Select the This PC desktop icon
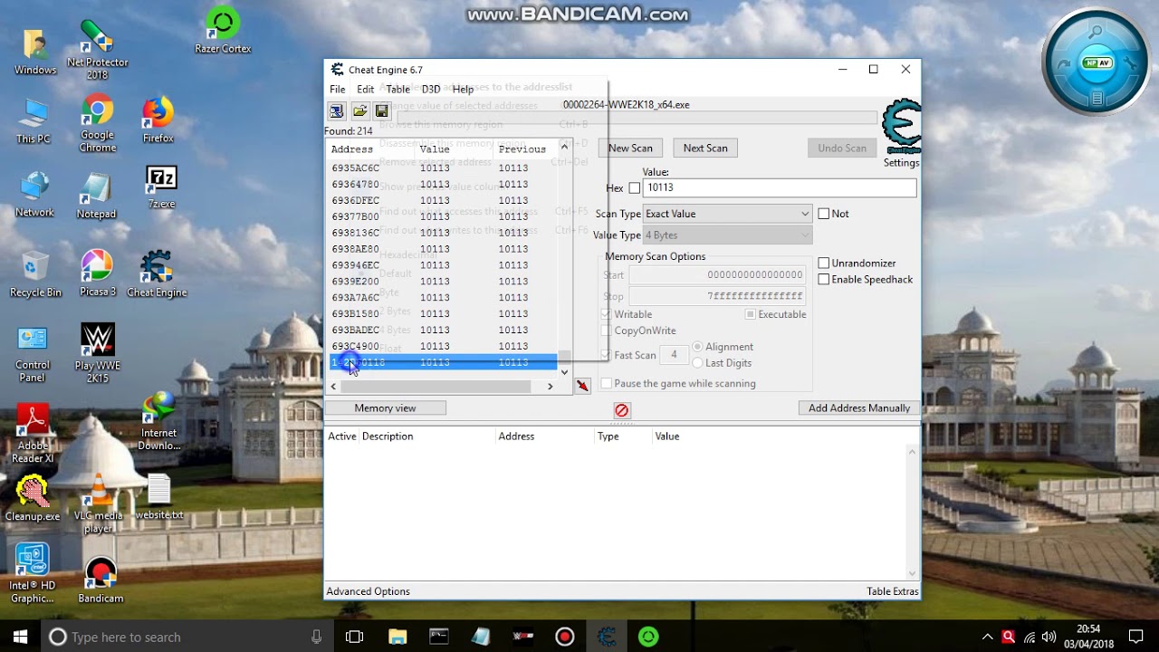Image resolution: width=1159 pixels, height=652 pixels. coord(34,120)
